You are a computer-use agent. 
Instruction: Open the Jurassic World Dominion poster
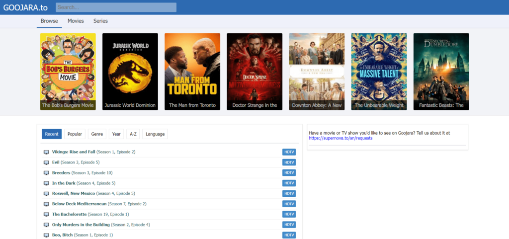130,72
